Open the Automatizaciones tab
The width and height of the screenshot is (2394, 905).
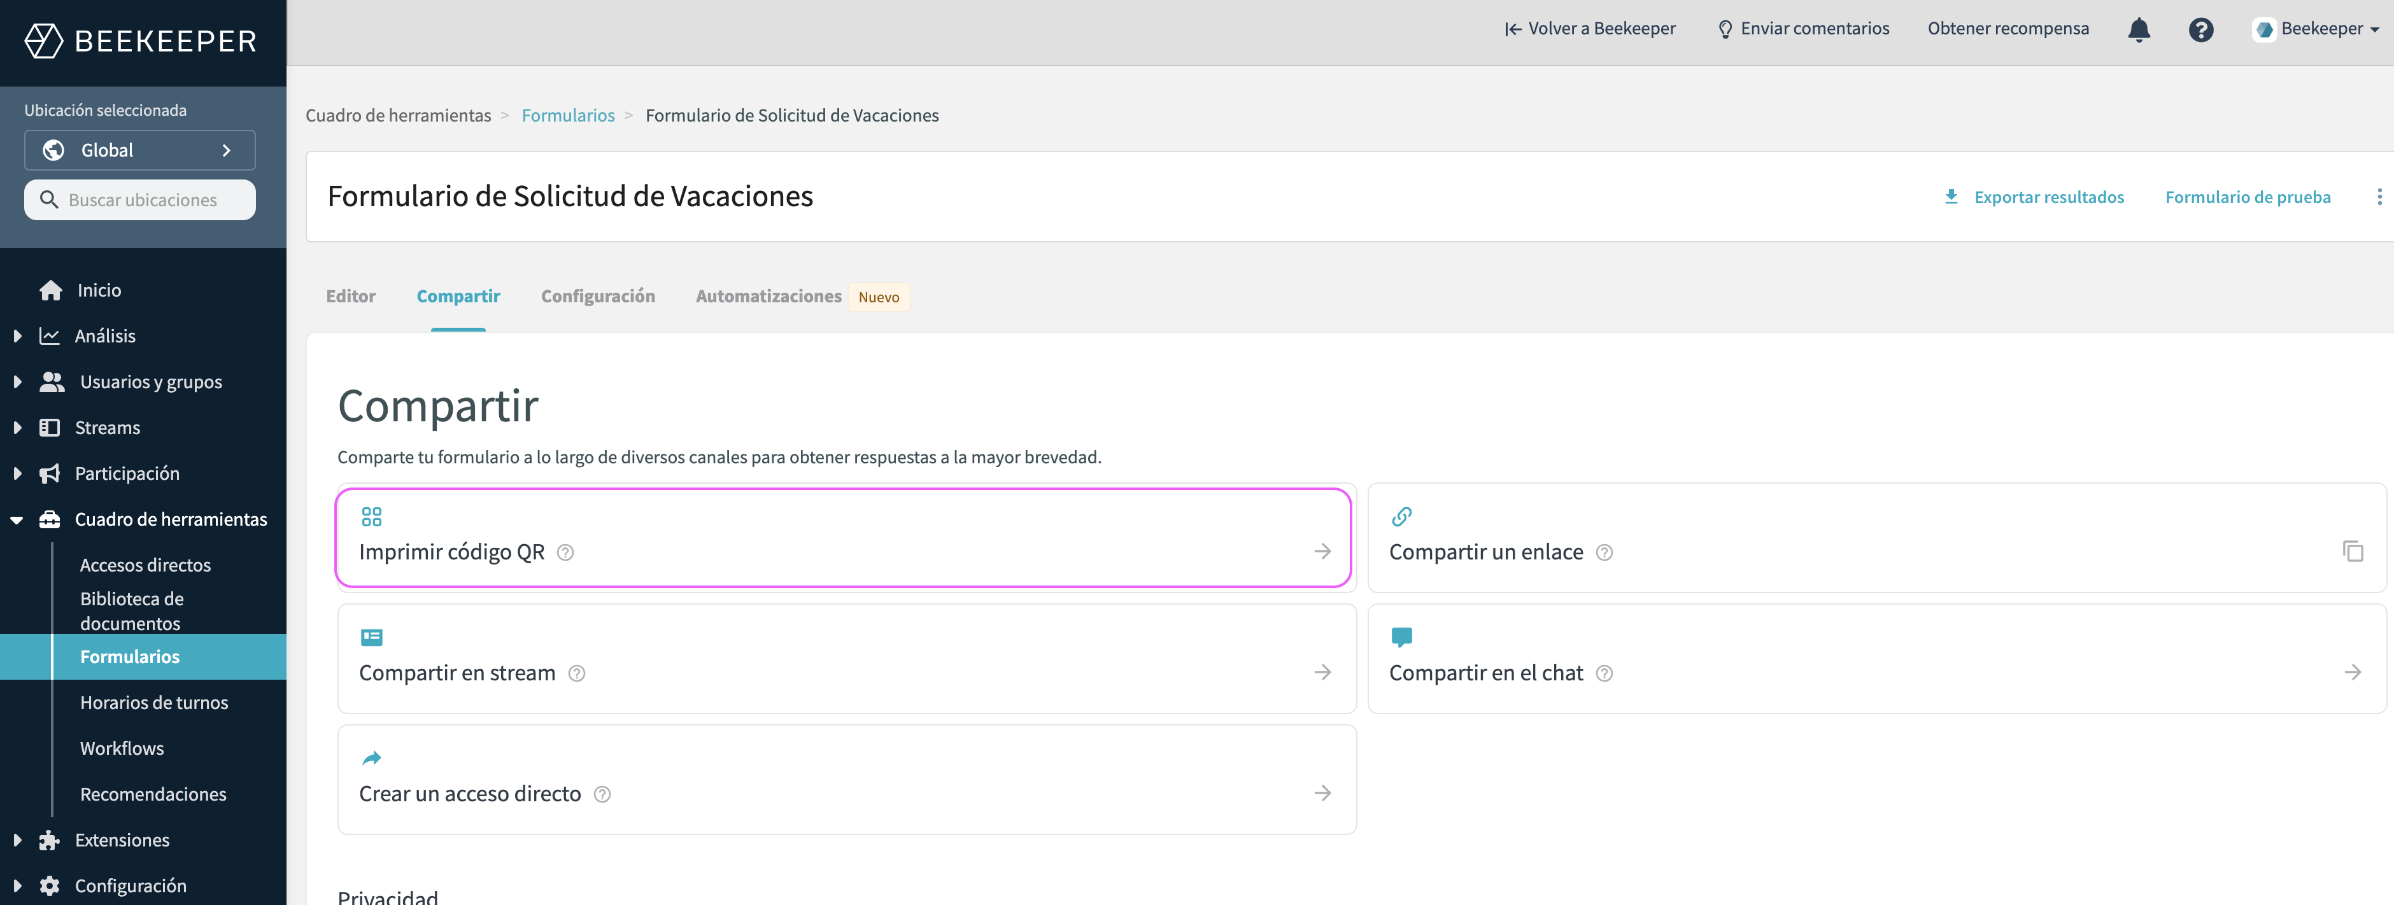[x=768, y=297]
